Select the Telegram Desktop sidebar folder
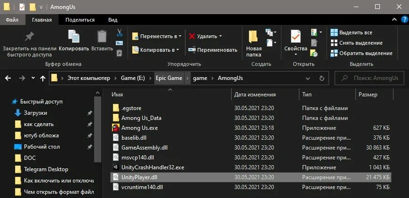This screenshot has width=409, height=198. (46, 169)
